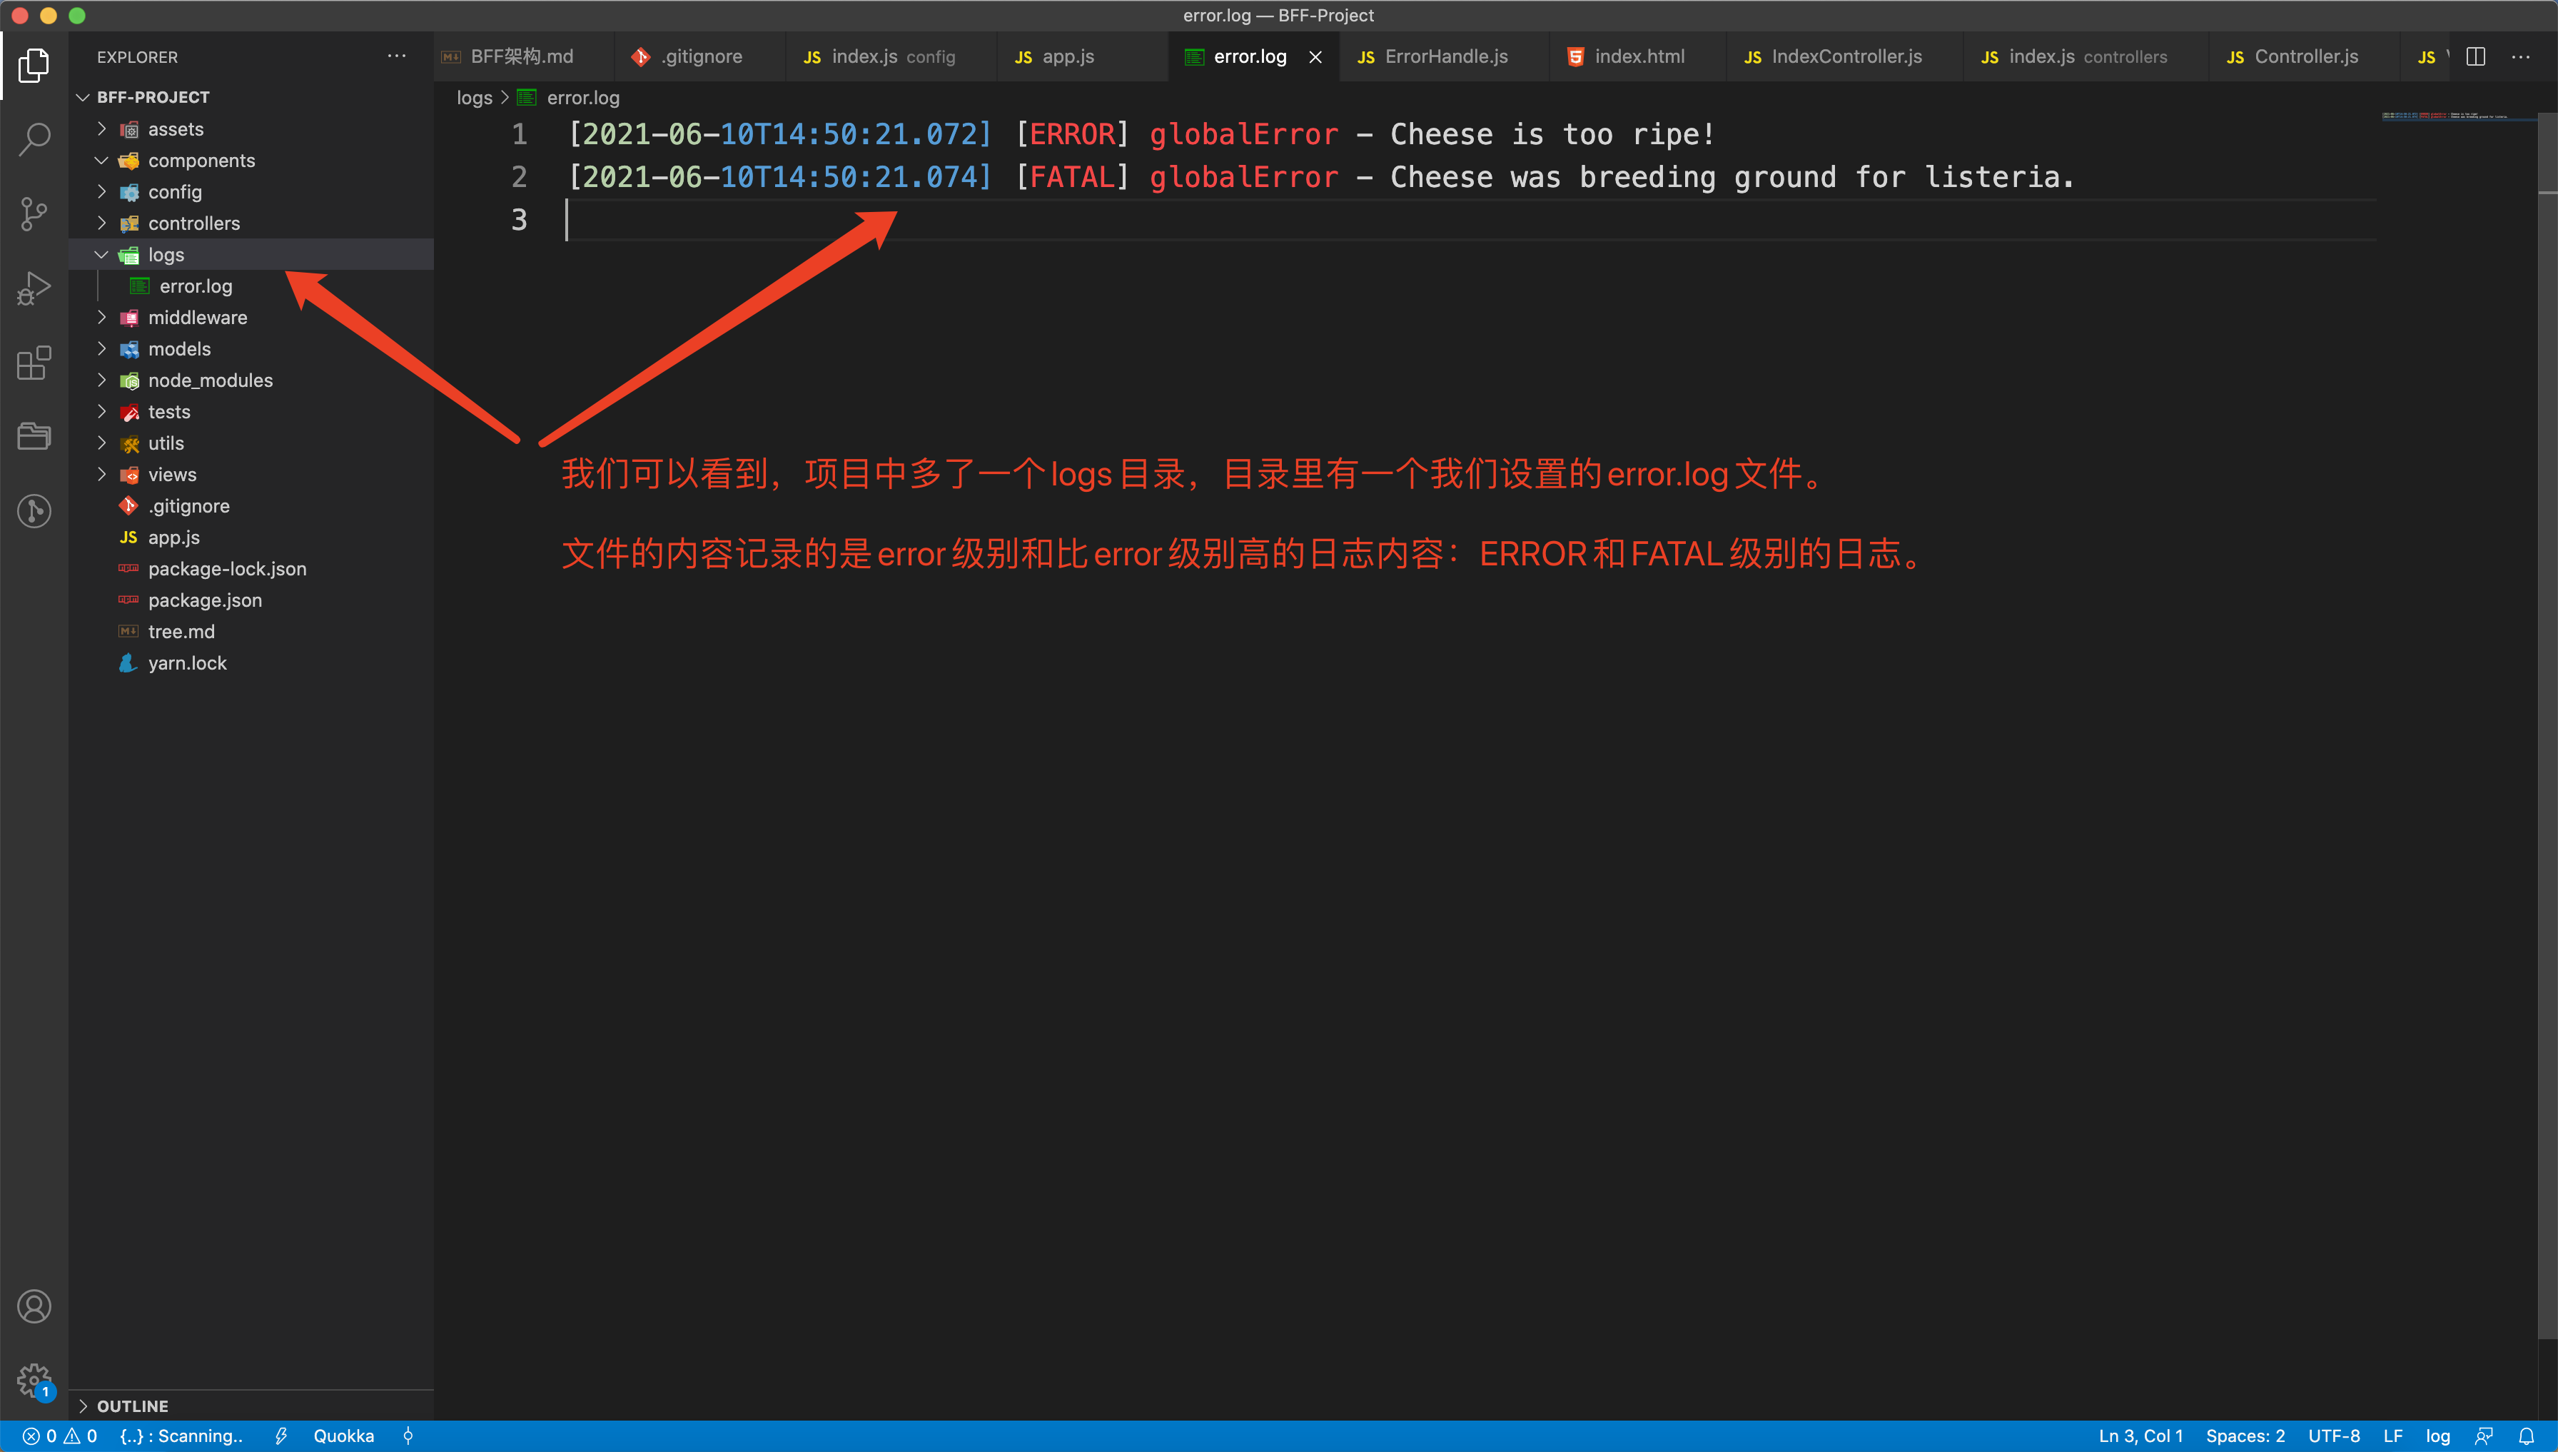This screenshot has width=2558, height=1452.
Task: Collapse the logs folder
Action: coord(251,254)
